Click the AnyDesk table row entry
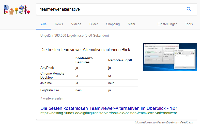 (47, 68)
